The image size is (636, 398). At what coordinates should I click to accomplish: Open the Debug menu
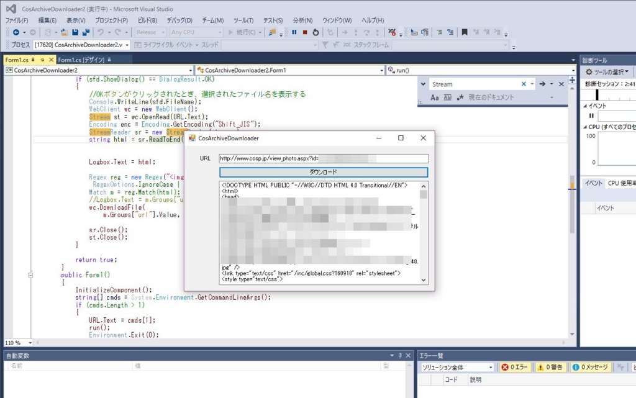coord(179,20)
